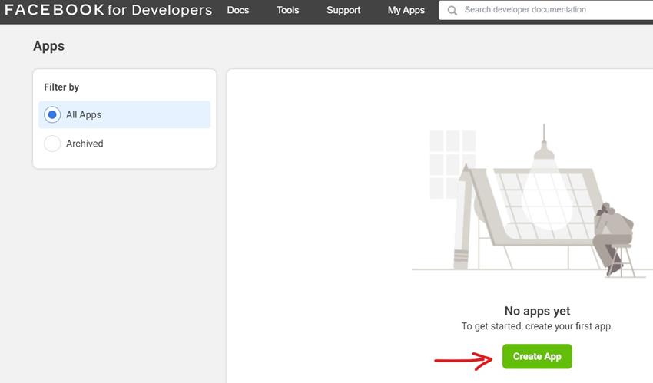
Task: Click the 'No apps yet' heading
Action: [x=537, y=311]
